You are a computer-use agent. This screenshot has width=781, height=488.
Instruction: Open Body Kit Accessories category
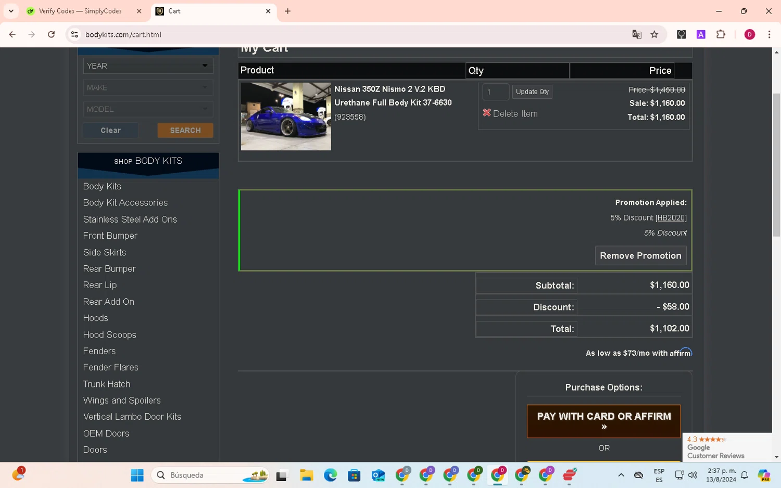pyautogui.click(x=125, y=202)
